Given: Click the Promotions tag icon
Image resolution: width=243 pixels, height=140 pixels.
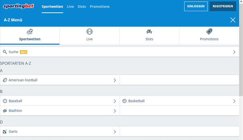Looking at the screenshot, I should tap(209, 32).
